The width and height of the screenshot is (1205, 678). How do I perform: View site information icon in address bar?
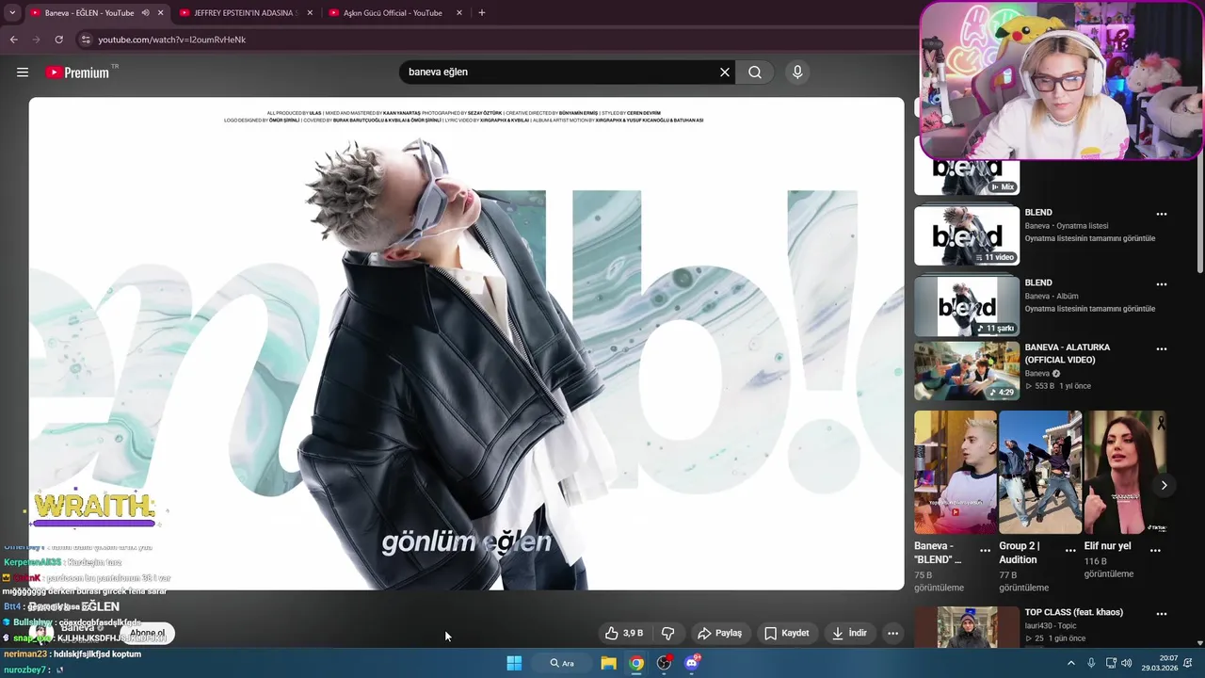86,40
